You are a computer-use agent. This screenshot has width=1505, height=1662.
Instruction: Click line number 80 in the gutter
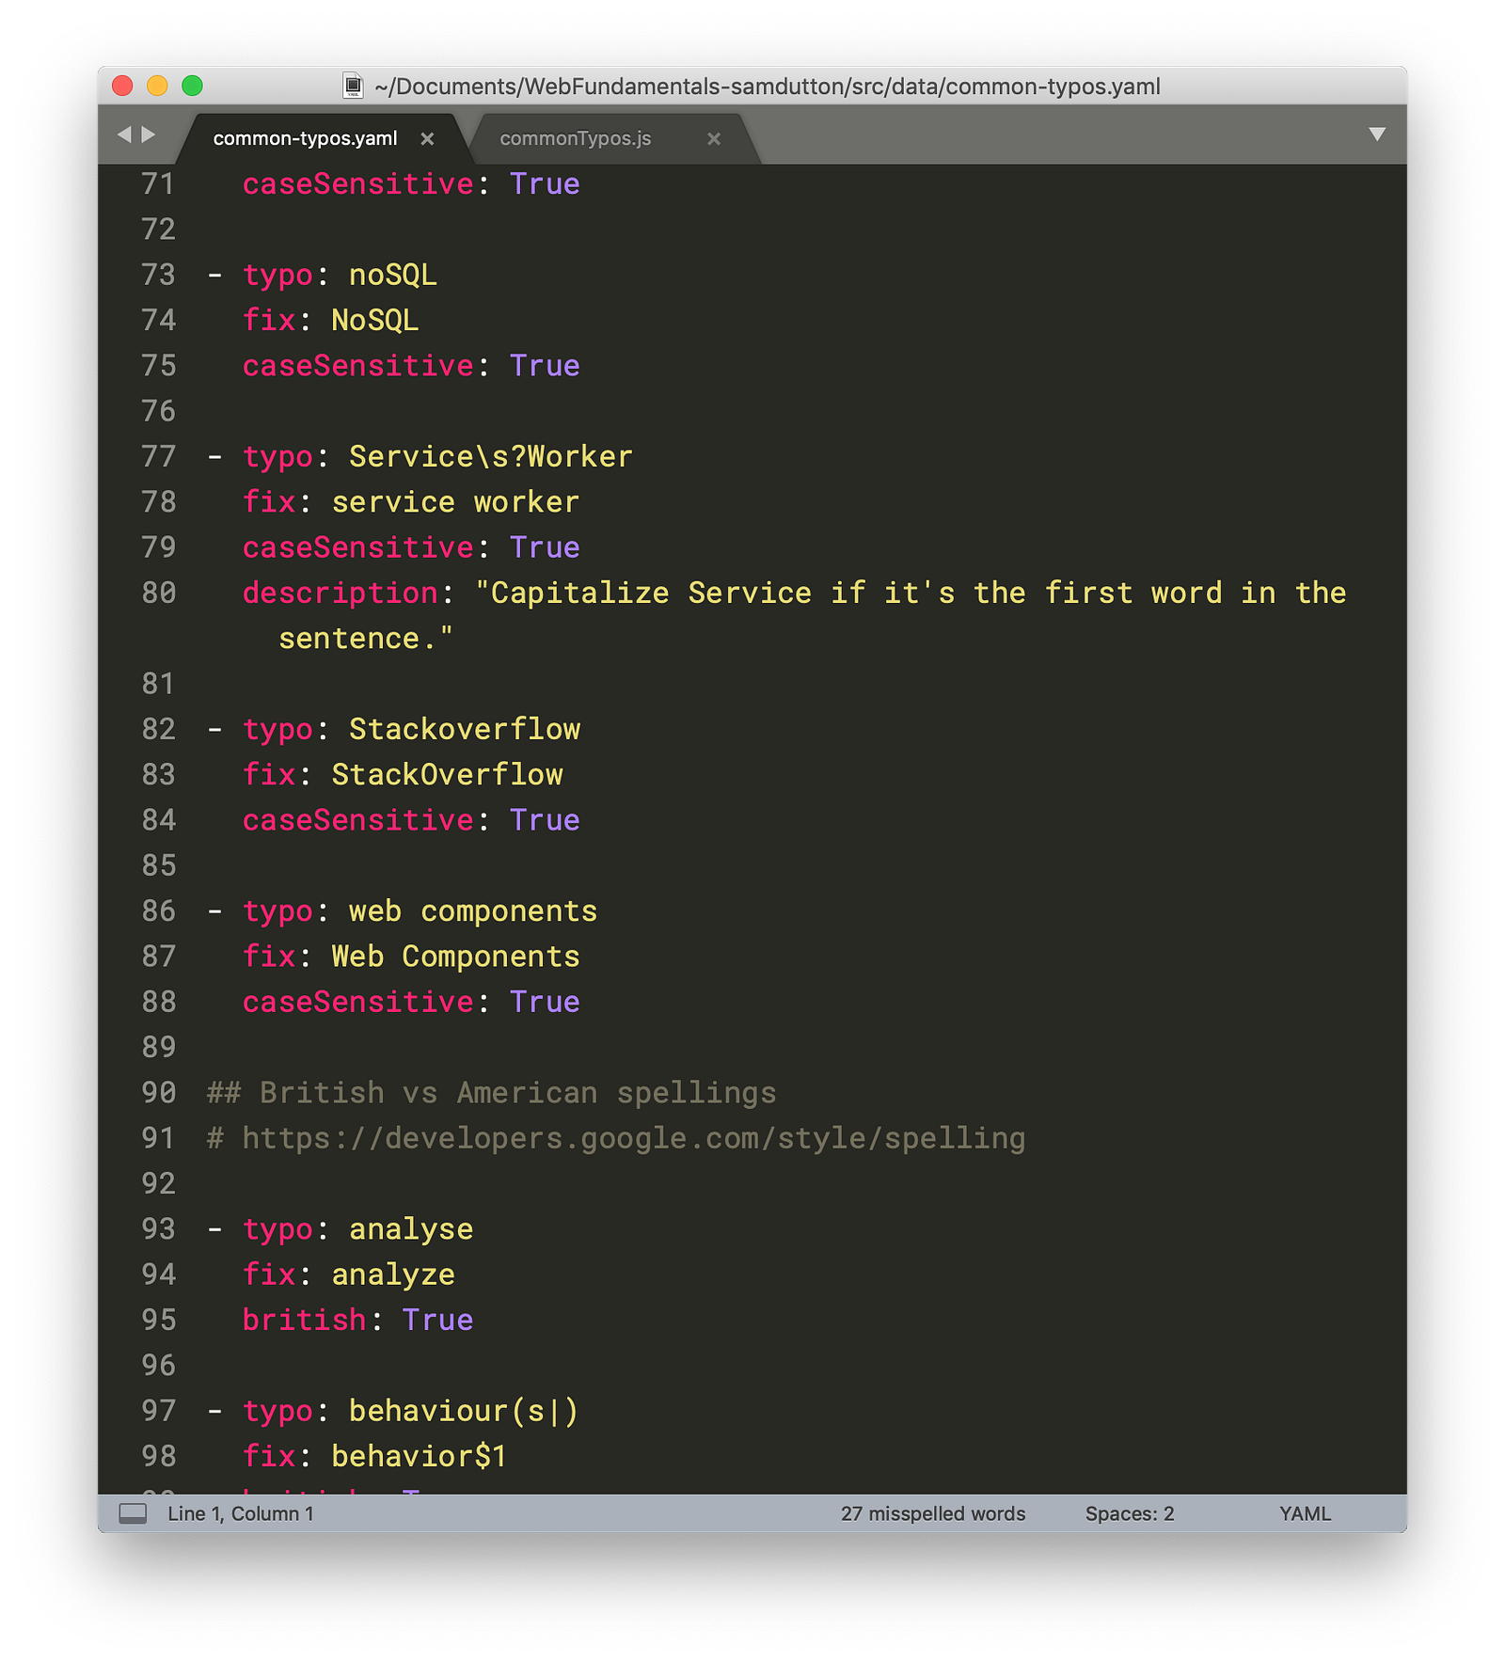pos(158,593)
